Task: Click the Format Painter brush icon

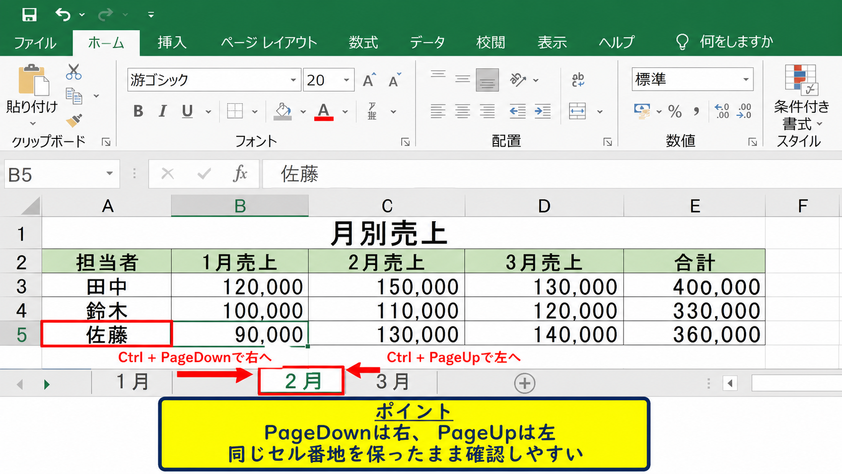Action: [74, 120]
